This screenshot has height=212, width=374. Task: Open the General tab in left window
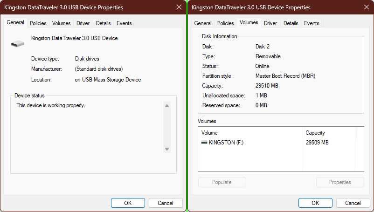15,23
